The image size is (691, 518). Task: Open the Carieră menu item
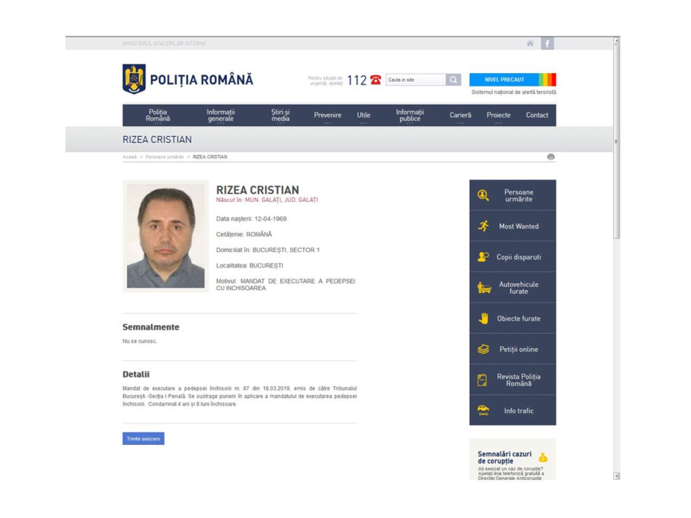coord(460,115)
